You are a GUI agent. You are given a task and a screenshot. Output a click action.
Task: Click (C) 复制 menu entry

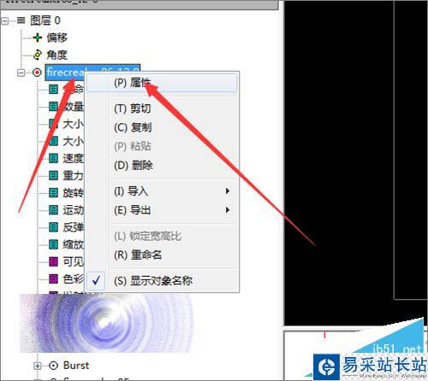click(133, 127)
